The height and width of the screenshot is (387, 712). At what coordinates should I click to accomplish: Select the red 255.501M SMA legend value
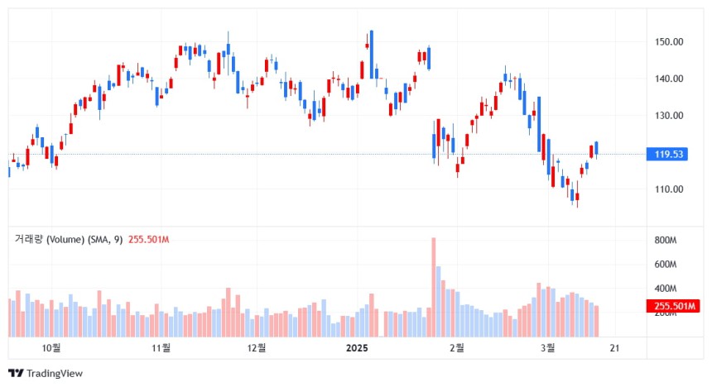(x=148, y=240)
